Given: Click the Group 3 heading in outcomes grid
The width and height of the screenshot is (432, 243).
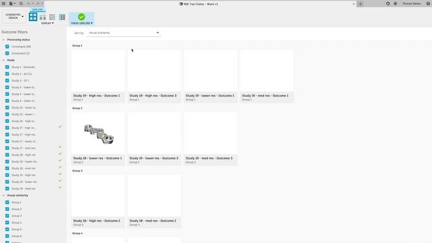Looking at the screenshot, I should (77, 171).
